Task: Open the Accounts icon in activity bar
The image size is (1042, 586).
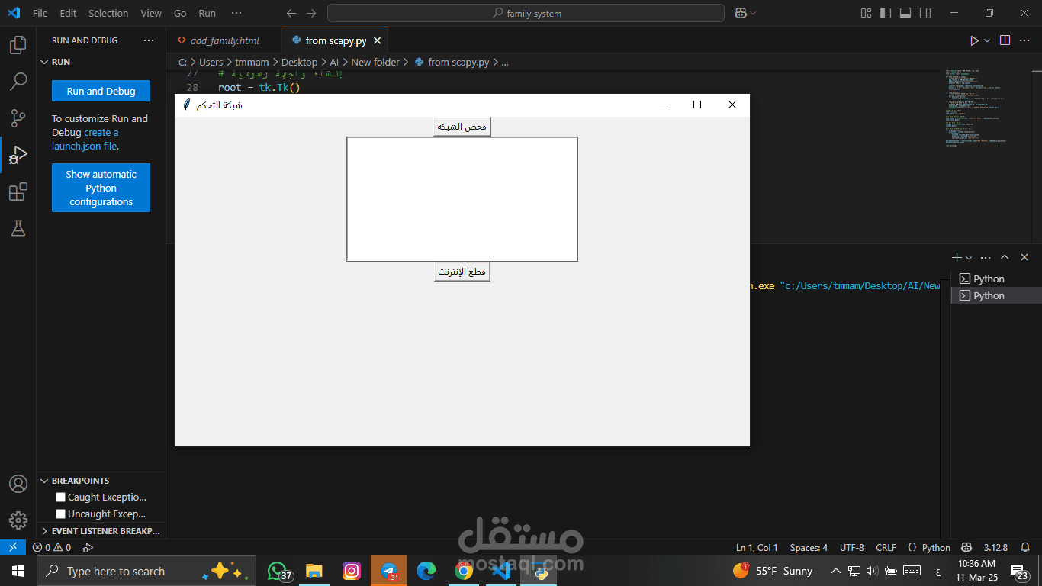Action: (x=18, y=485)
